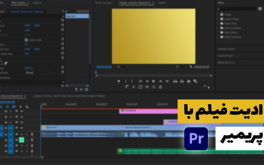Expand the Lumetri Presets folder

pos(218,19)
